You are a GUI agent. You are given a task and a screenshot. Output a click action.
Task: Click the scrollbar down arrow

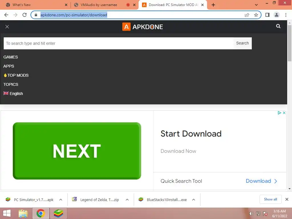[289, 189]
